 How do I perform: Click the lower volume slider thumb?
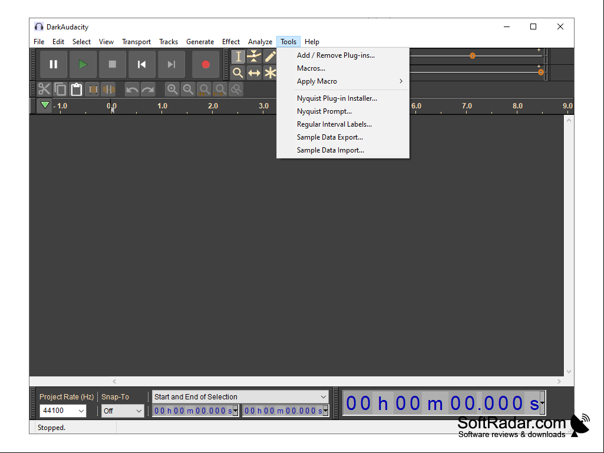tap(541, 72)
